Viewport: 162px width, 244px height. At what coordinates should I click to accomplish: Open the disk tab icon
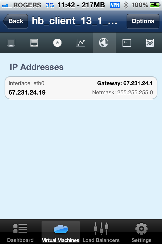57,43
